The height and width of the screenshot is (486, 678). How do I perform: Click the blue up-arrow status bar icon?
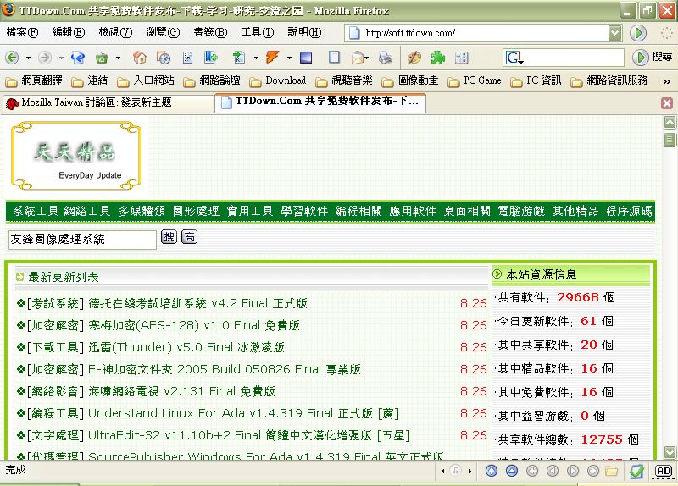pyautogui.click(x=492, y=471)
